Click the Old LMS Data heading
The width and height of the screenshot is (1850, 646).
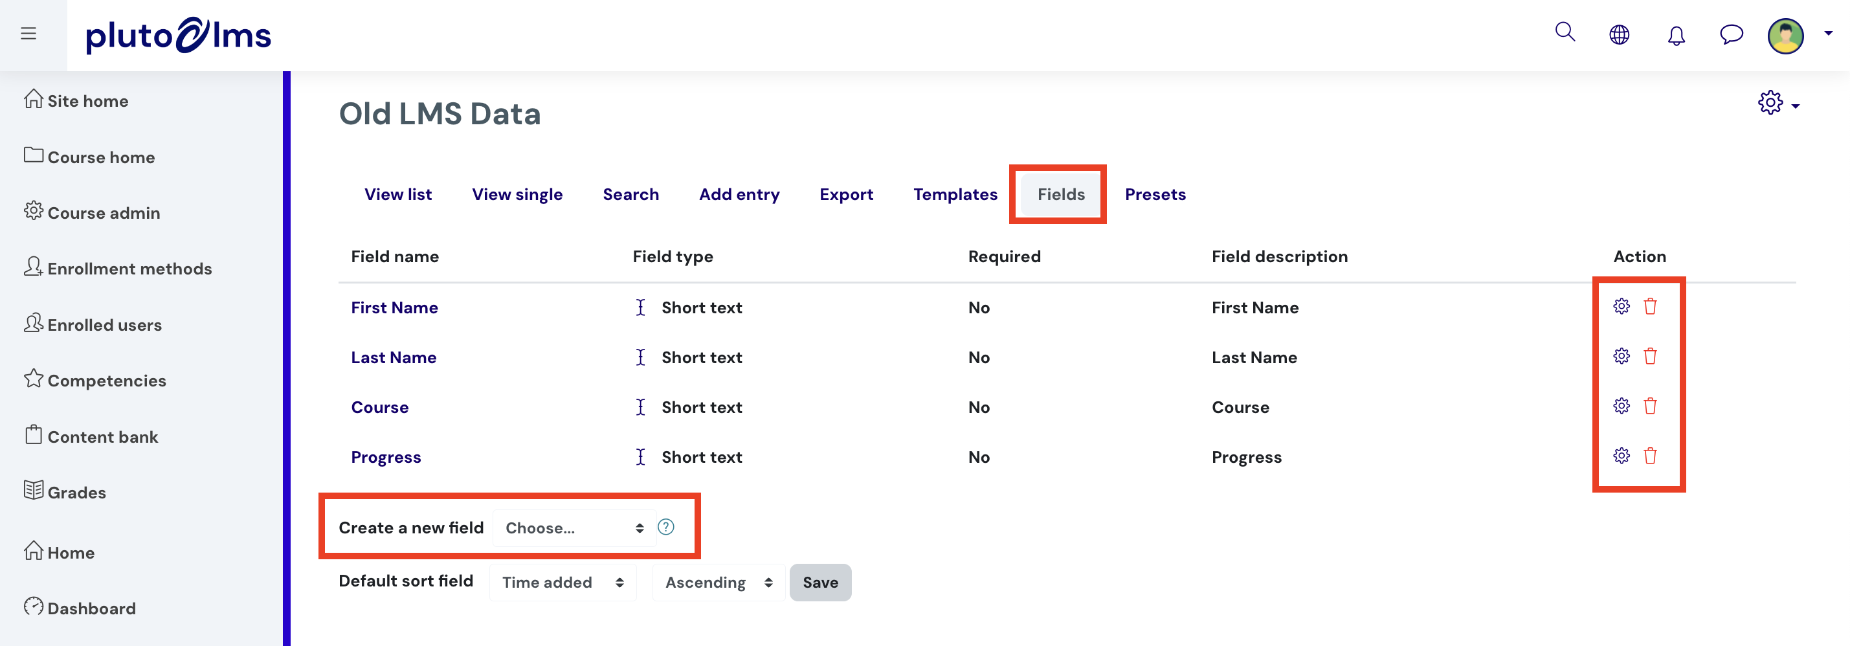[x=440, y=113]
